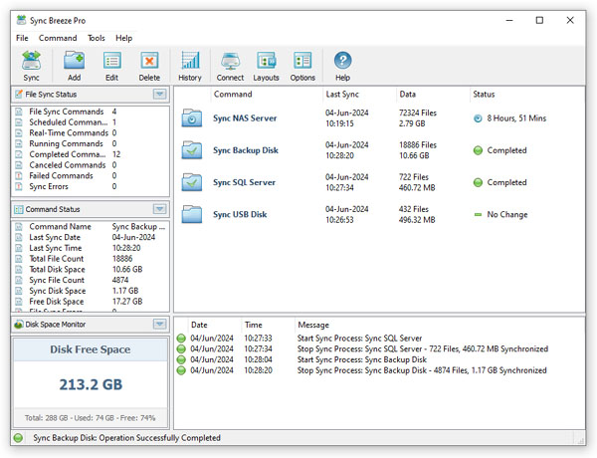This screenshot has height=458, width=597.
Task: Click green status icon of Sync SQL Server
Action: tap(478, 182)
